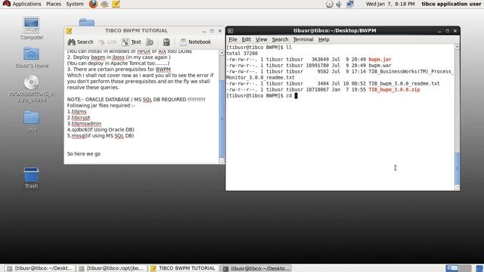Image resolution: width=484 pixels, height=272 pixels.
Task: Click TIB_bwpm_3.0.0_readme.txt in terminal
Action: [x=404, y=84]
